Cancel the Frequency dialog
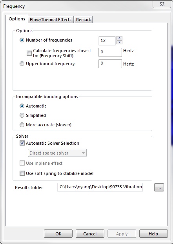Screen dimensions: 173x244 click(90, 234)
